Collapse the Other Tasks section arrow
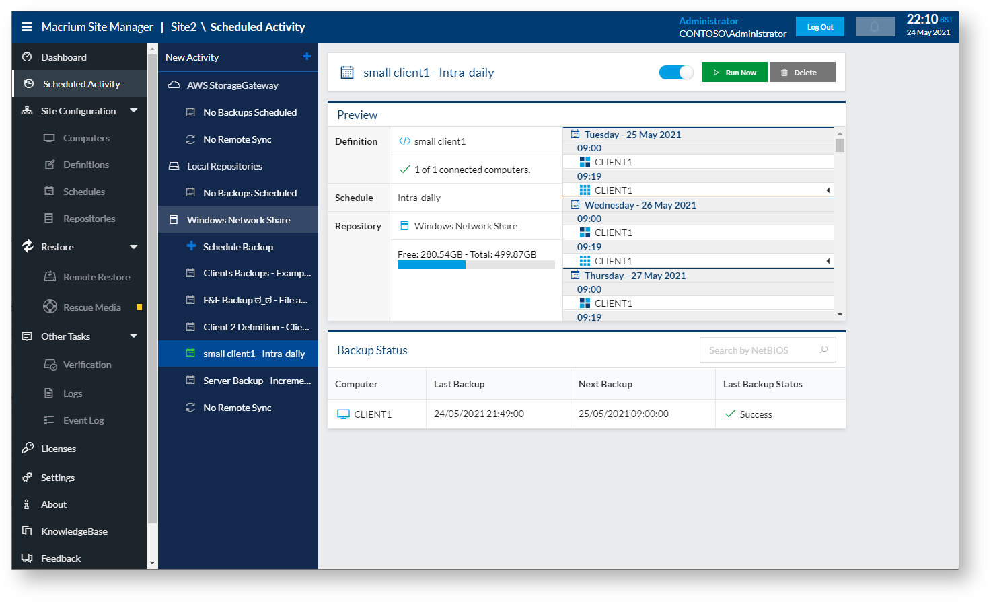Viewport: 991px width, 602px height. coord(133,336)
